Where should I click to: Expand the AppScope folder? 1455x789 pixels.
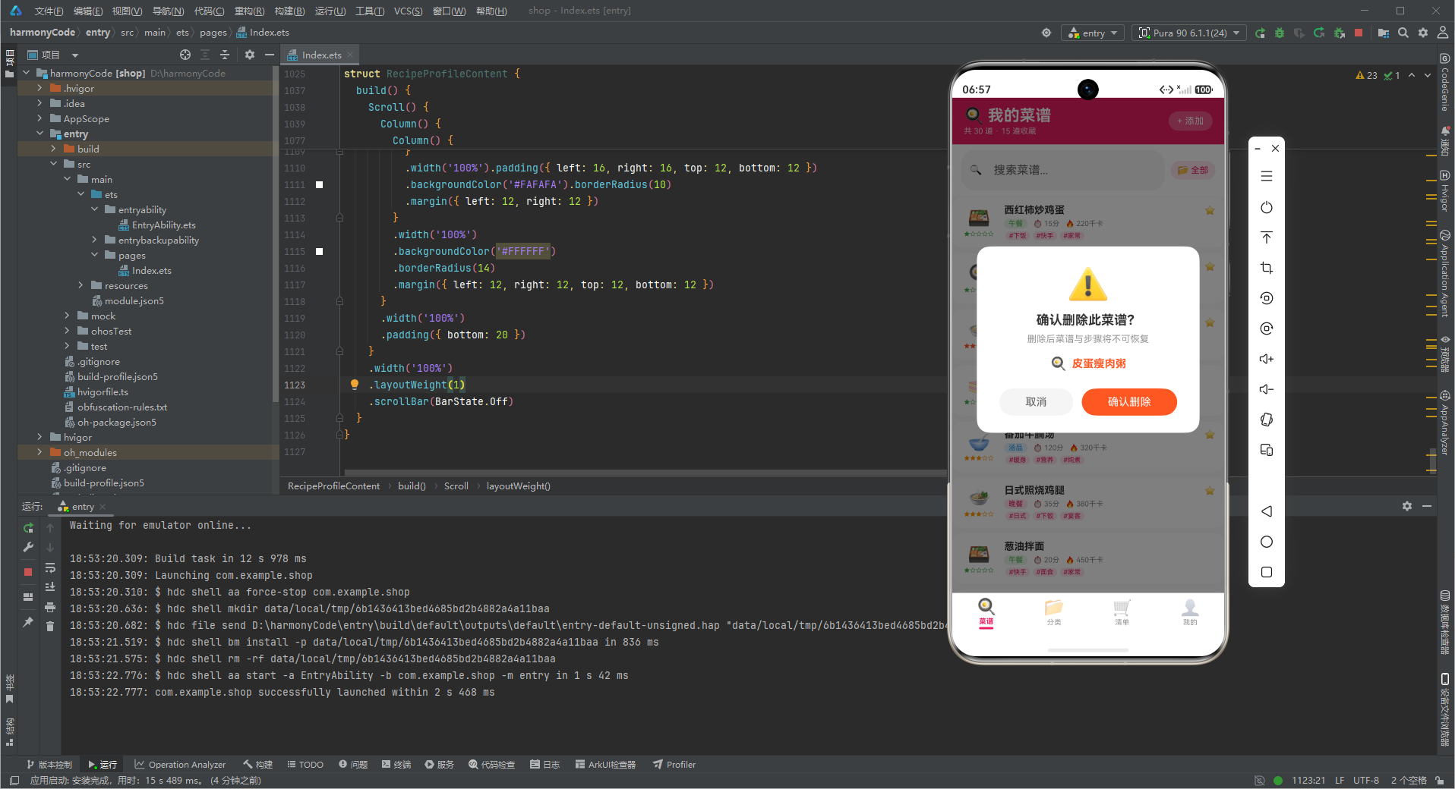(39, 118)
